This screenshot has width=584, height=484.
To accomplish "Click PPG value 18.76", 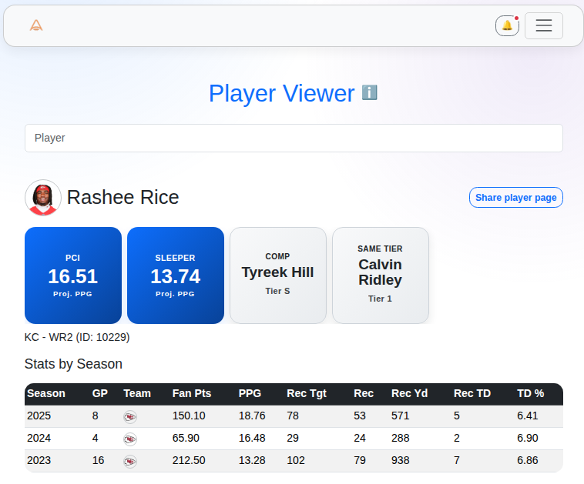I will point(252,416).
